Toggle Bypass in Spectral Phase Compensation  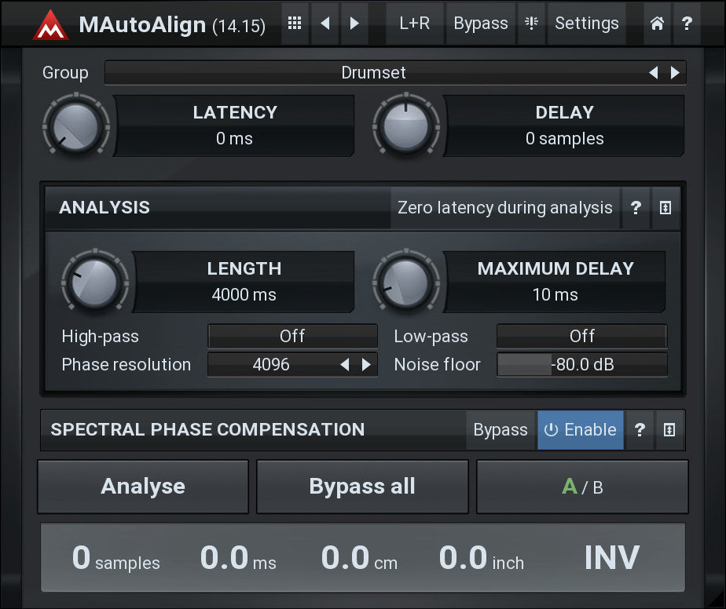click(500, 430)
